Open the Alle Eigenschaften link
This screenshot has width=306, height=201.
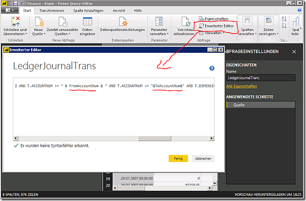241,86
